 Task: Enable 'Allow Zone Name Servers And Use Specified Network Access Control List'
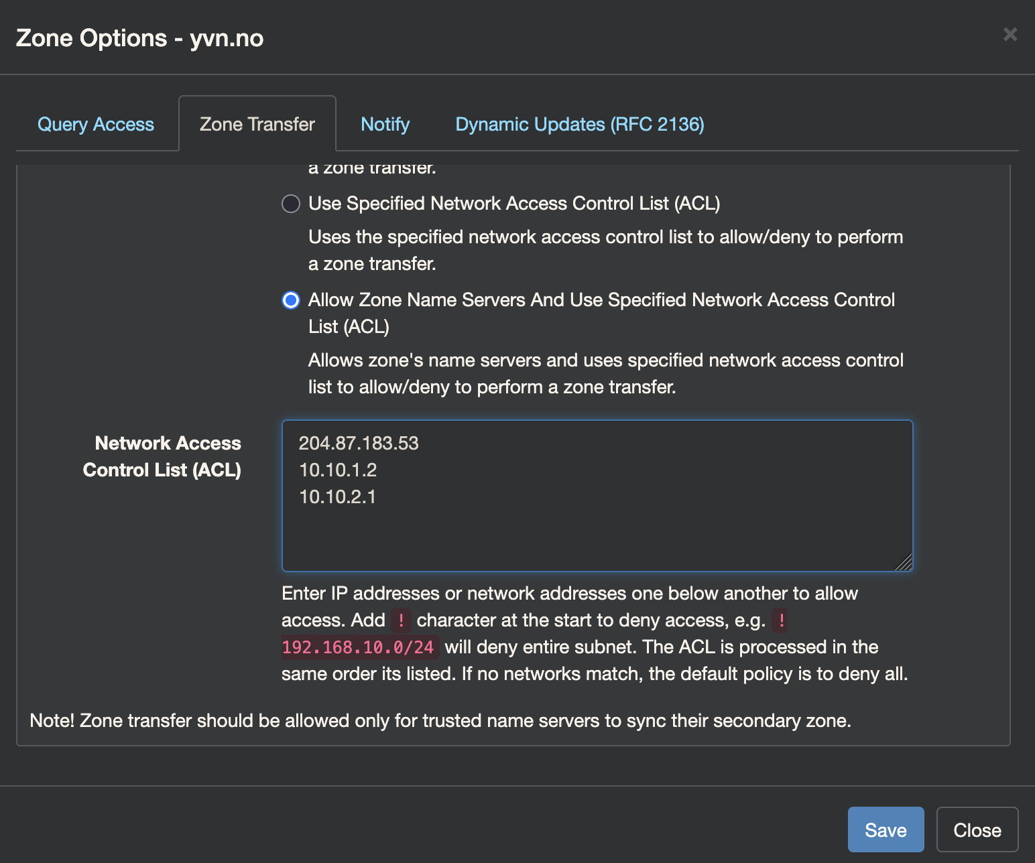290,301
